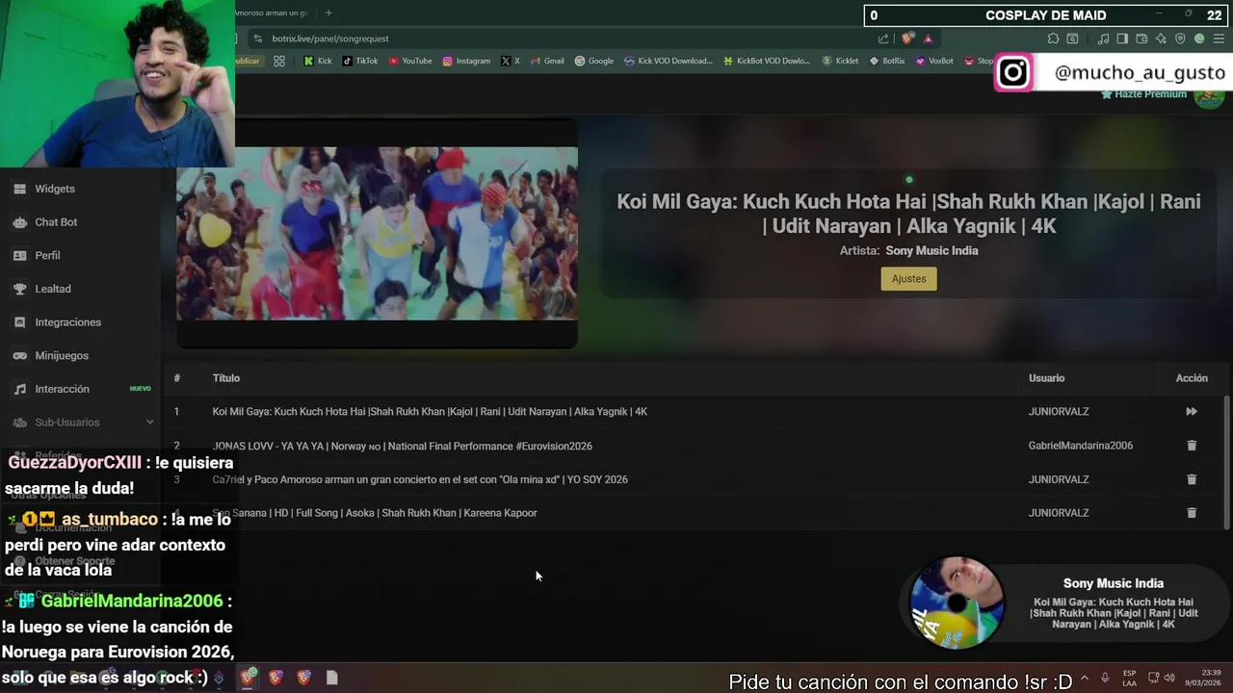Open the browser sidebar panel icon

click(1122, 38)
